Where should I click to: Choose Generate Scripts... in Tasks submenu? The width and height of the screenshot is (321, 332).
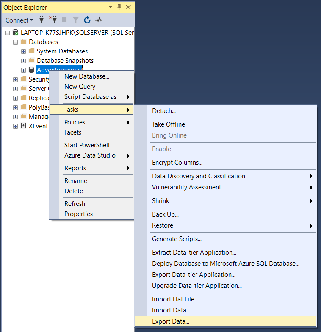tap(226, 239)
